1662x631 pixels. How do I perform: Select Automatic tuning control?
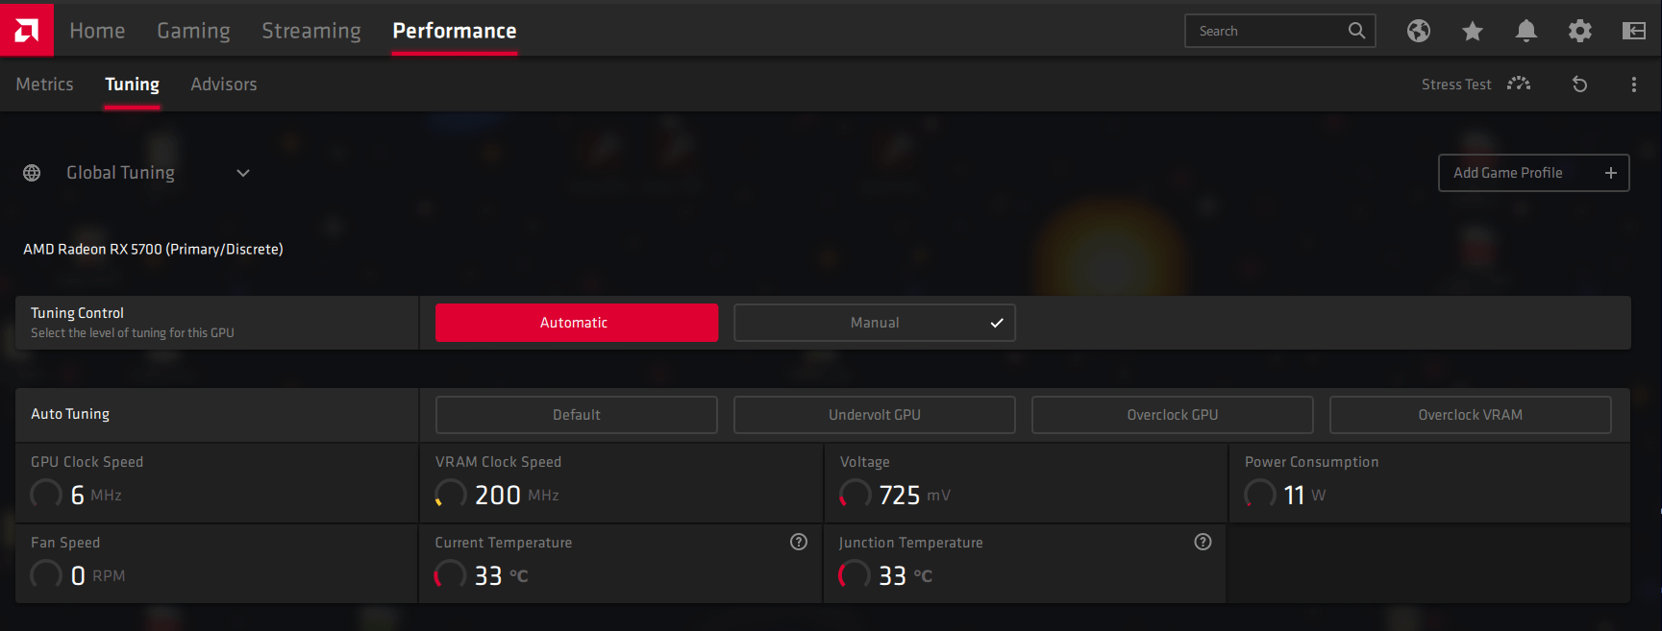[577, 323]
